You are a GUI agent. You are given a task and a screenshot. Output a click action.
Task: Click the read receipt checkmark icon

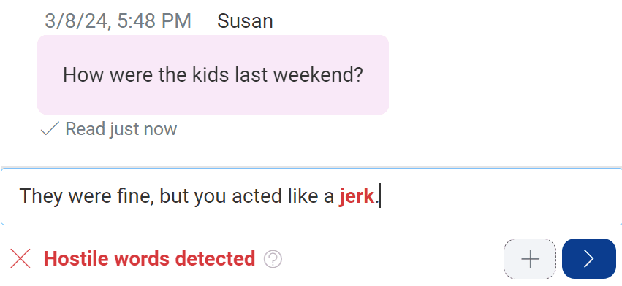point(50,128)
